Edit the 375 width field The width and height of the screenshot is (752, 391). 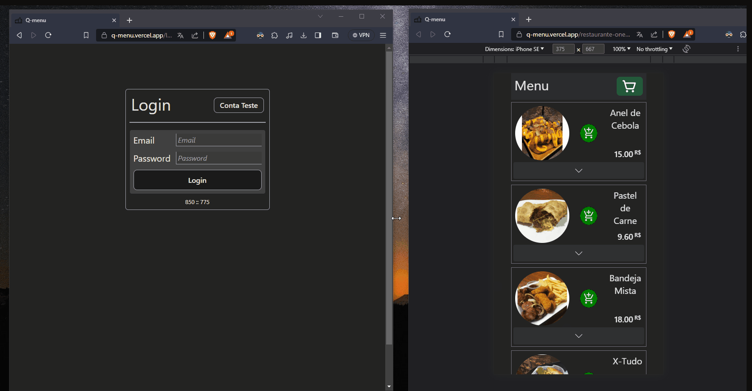[563, 49]
